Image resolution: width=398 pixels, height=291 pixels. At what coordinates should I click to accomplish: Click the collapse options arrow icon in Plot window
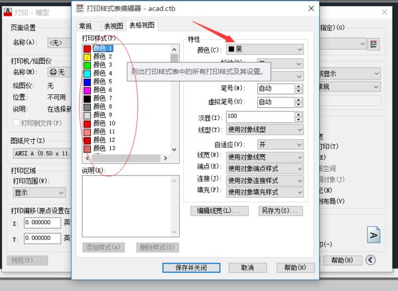pos(370,260)
